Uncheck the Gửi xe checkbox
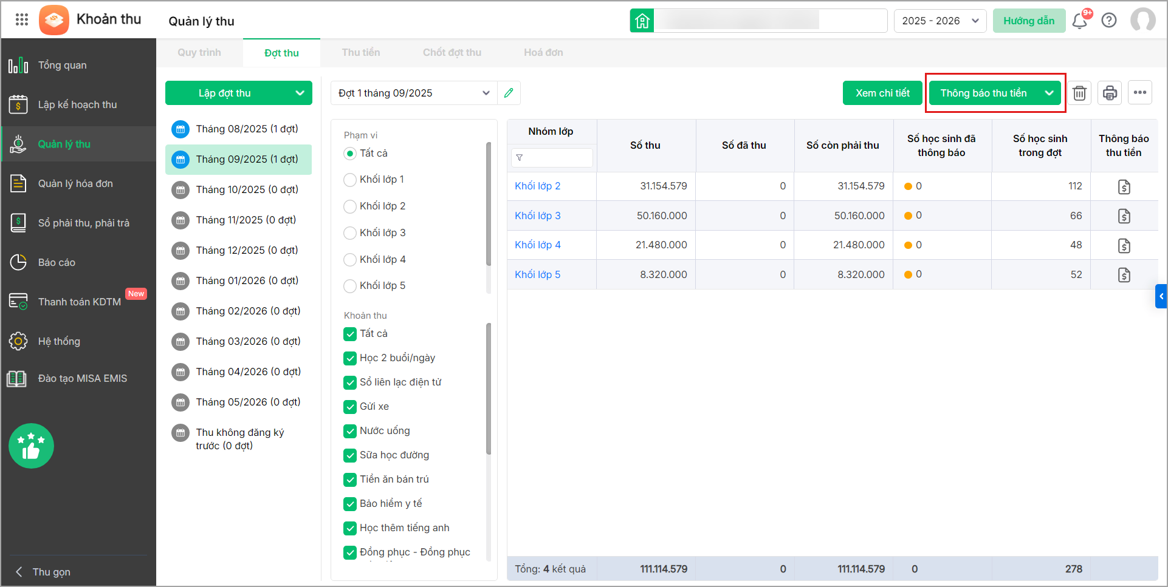 [350, 407]
